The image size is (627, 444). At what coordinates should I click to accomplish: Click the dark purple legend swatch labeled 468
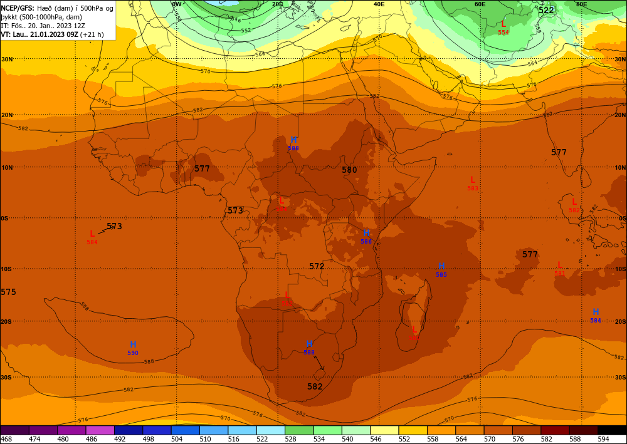[x=15, y=430]
